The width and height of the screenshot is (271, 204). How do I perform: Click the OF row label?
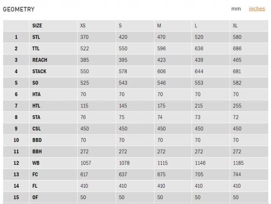[35, 197]
